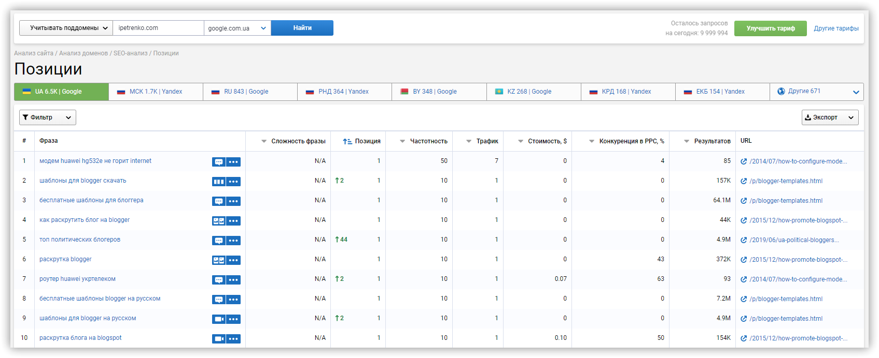The image size is (879, 358).
Task: Sort by 'Стоимость, $' column
Action: click(x=542, y=141)
